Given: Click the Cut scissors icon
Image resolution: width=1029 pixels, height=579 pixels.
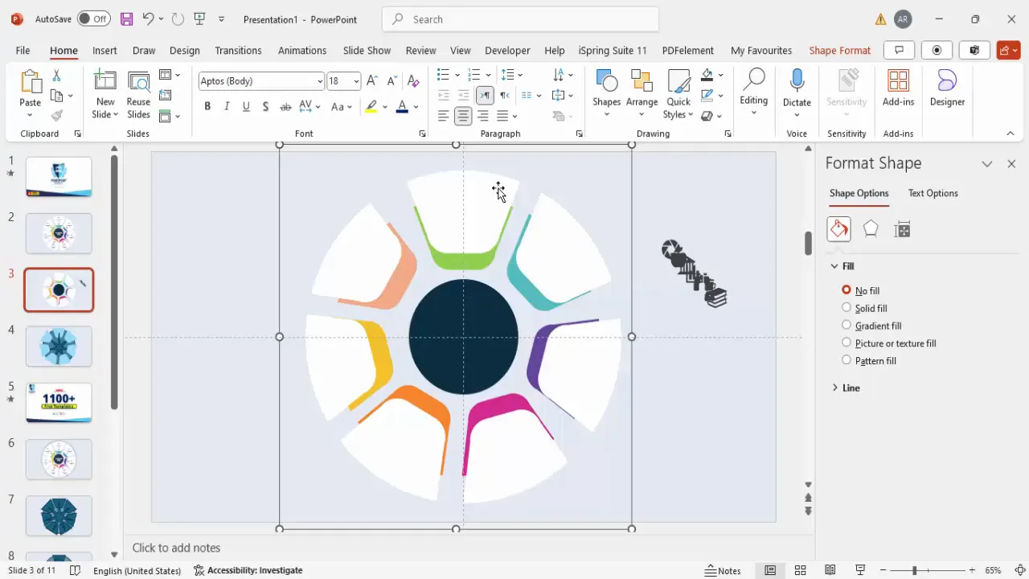Looking at the screenshot, I should (x=56, y=76).
